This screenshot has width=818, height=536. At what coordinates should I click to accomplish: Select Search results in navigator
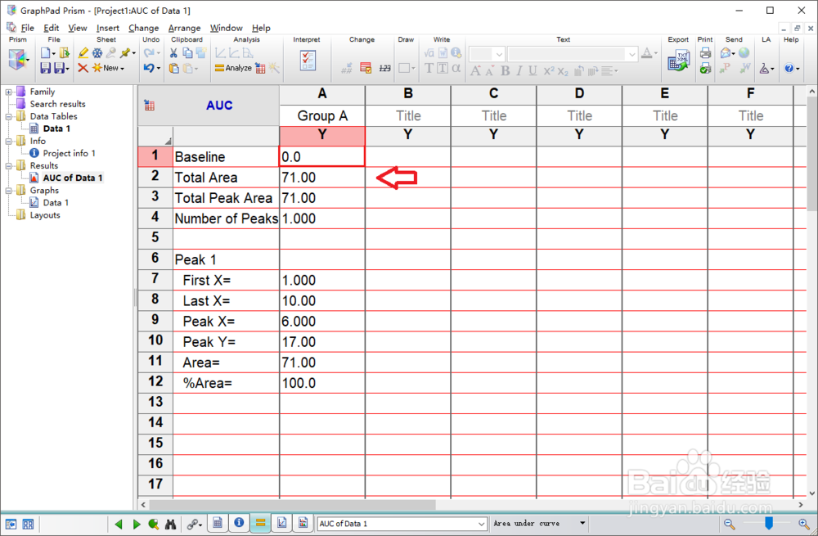point(57,104)
